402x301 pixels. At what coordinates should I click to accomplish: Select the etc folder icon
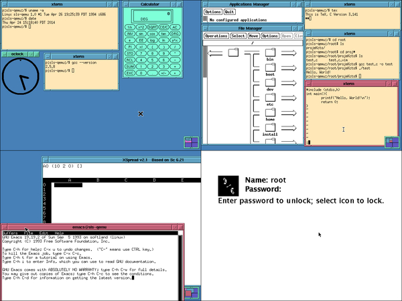pyautogui.click(x=271, y=98)
